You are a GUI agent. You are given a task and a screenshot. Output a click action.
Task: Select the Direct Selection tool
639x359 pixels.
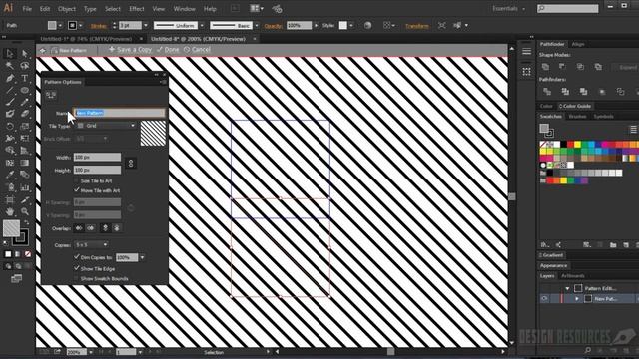point(24,53)
